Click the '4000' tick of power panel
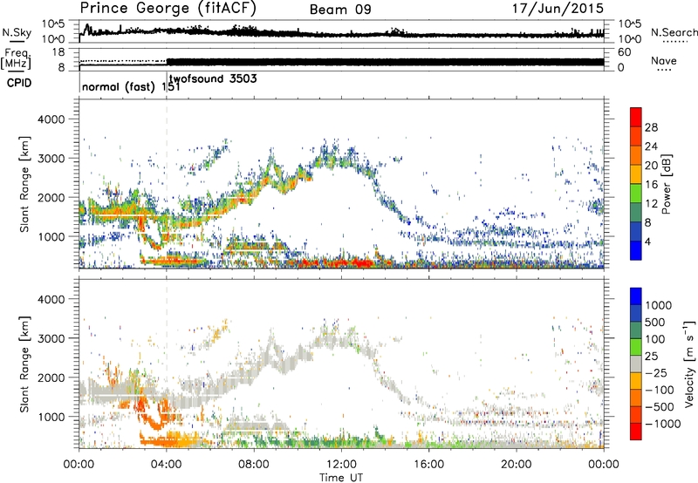This screenshot has width=698, height=483. 51,119
